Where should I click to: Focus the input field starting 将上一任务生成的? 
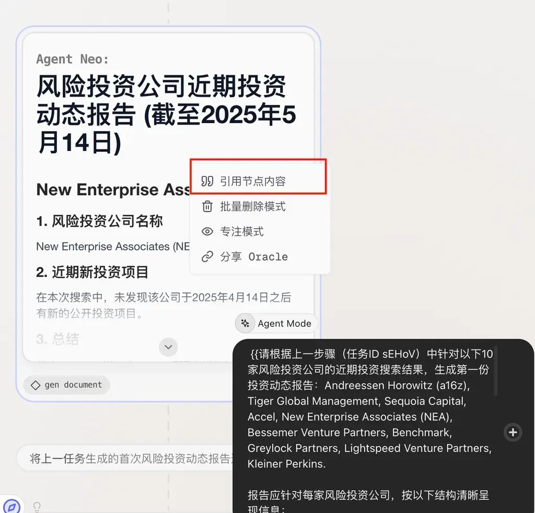coord(125,458)
